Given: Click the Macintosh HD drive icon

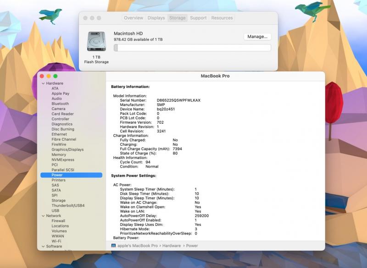Looking at the screenshot, I should pyautogui.click(x=96, y=41).
